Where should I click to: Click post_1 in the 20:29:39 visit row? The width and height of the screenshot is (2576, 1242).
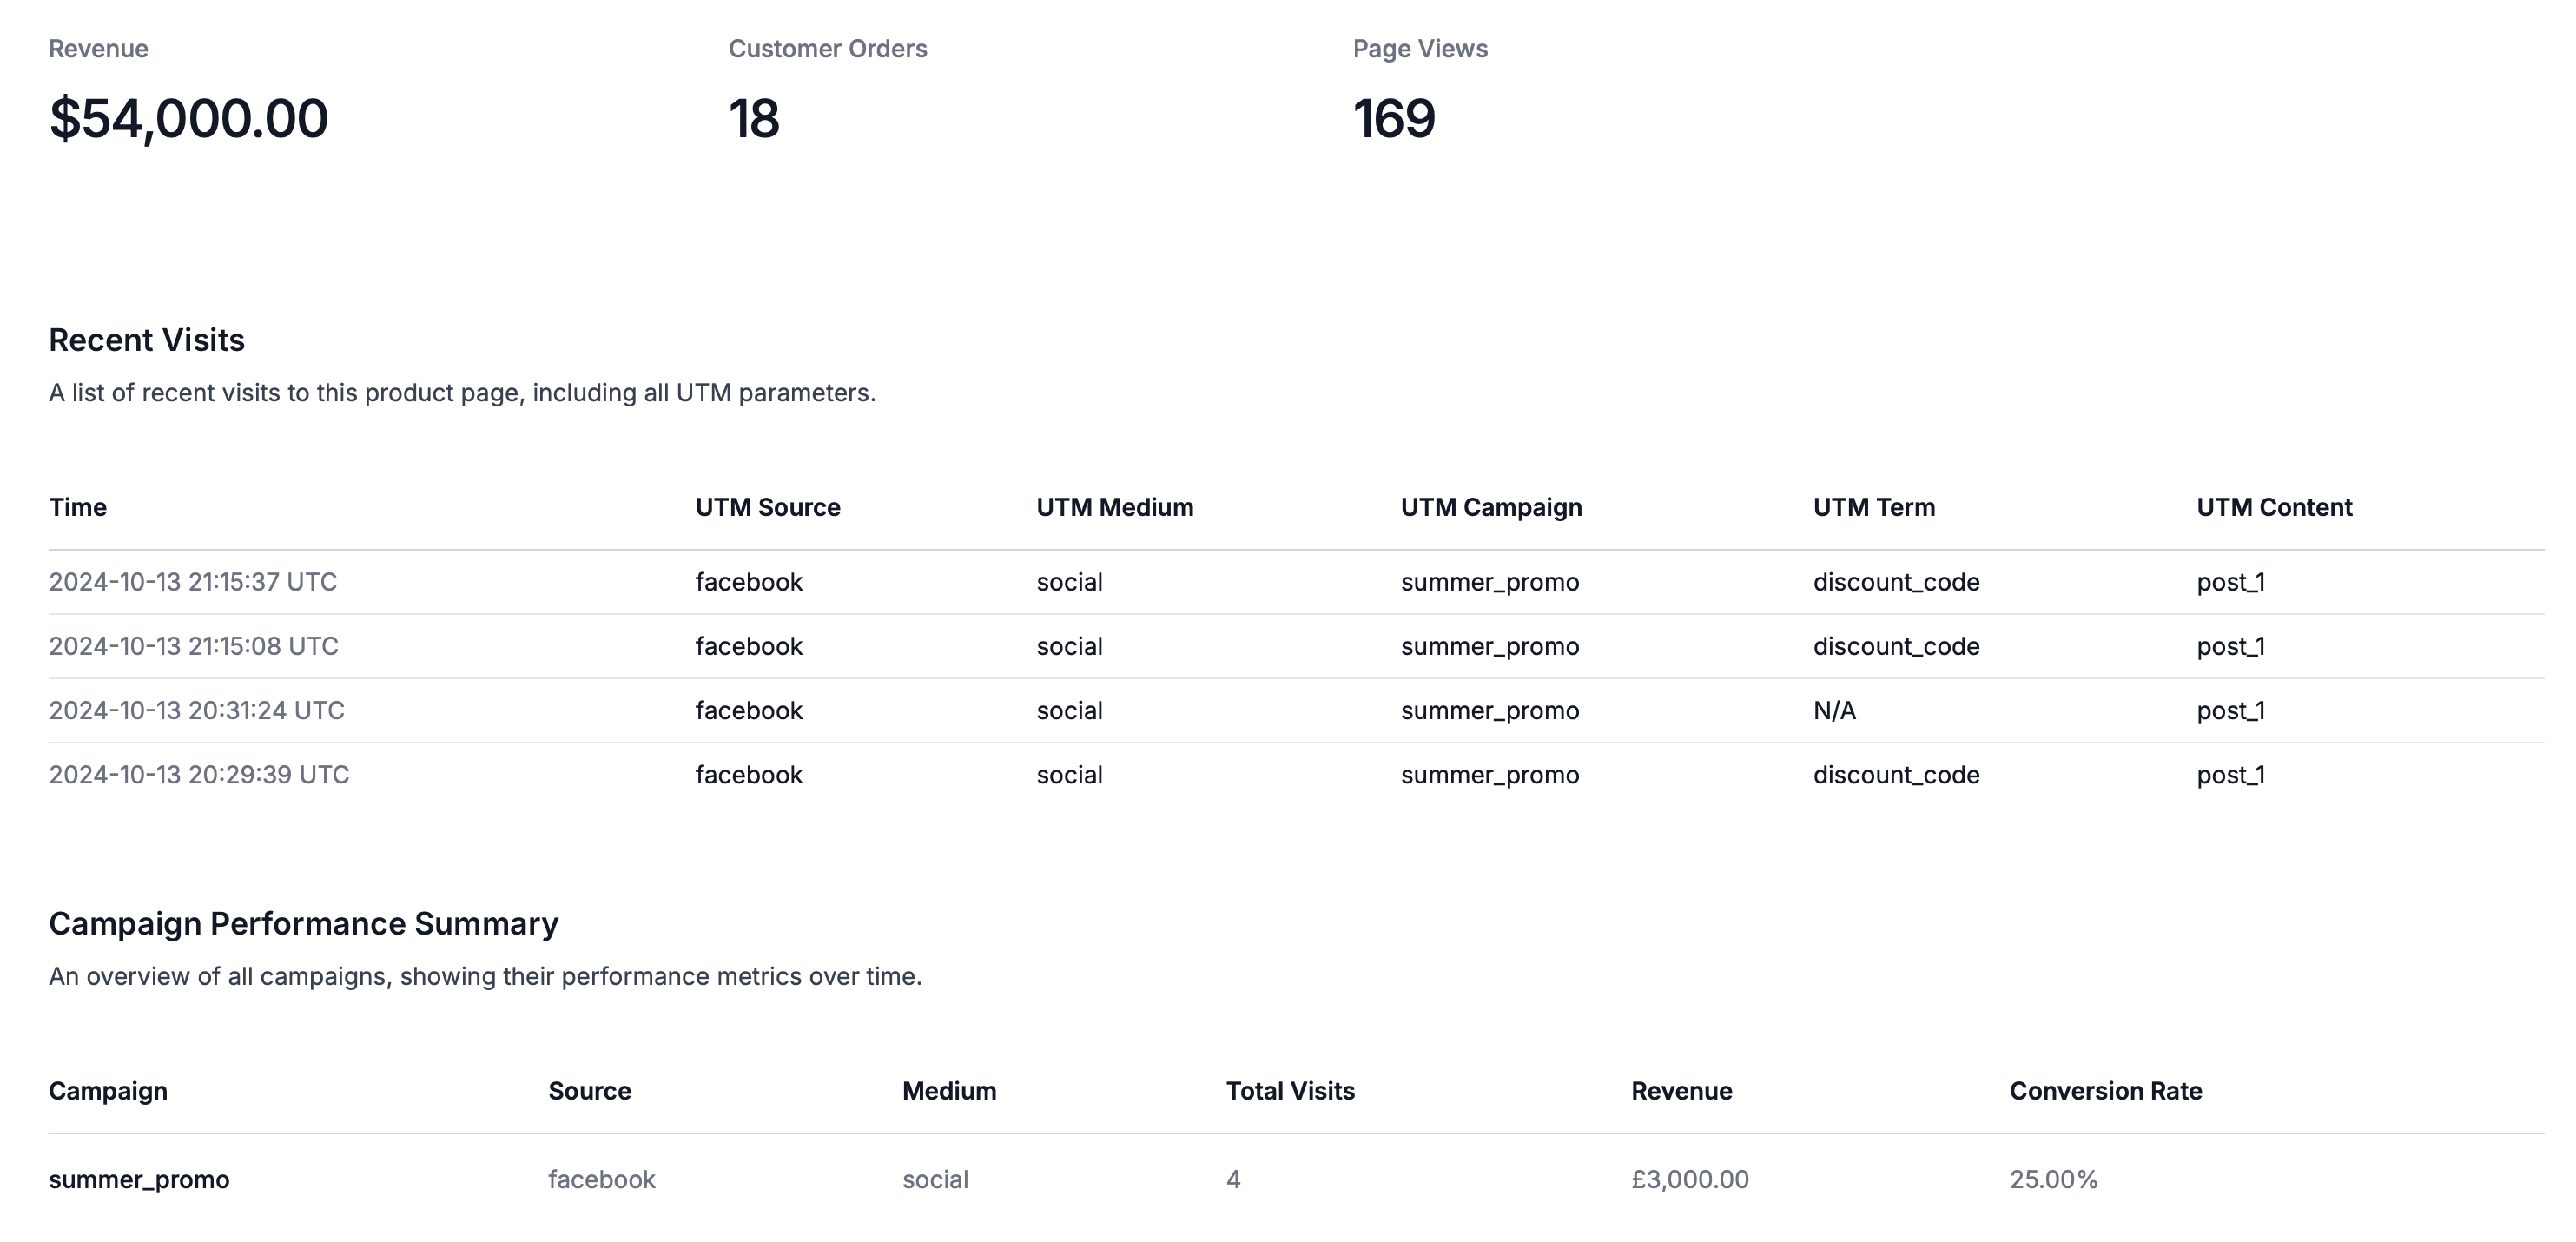[2231, 775]
